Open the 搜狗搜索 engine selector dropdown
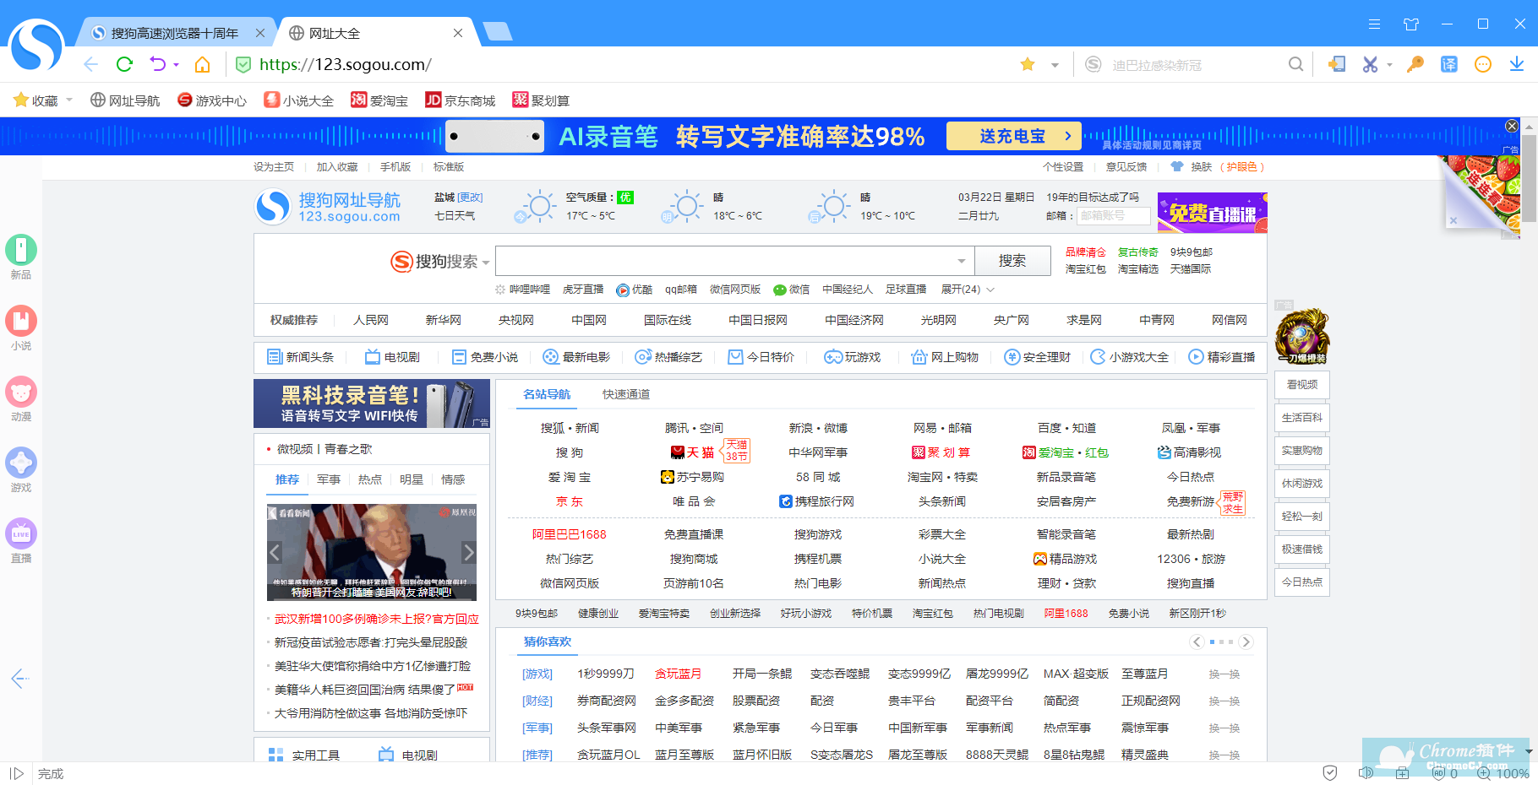The height and width of the screenshot is (785, 1538). [486, 263]
